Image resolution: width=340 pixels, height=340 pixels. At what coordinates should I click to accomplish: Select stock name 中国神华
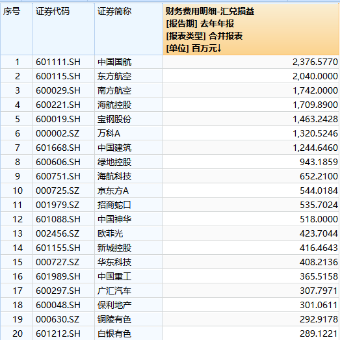tap(114, 220)
